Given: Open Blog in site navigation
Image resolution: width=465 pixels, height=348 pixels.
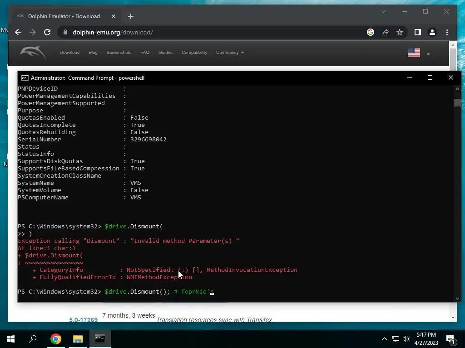Looking at the screenshot, I should pyautogui.click(x=93, y=53).
